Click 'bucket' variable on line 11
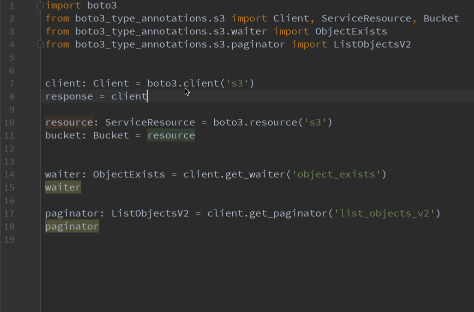 63,135
